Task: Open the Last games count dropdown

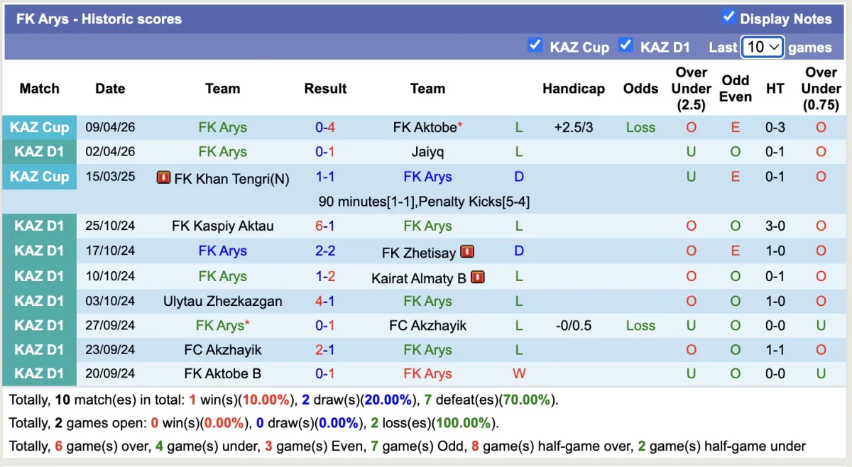Action: [762, 47]
